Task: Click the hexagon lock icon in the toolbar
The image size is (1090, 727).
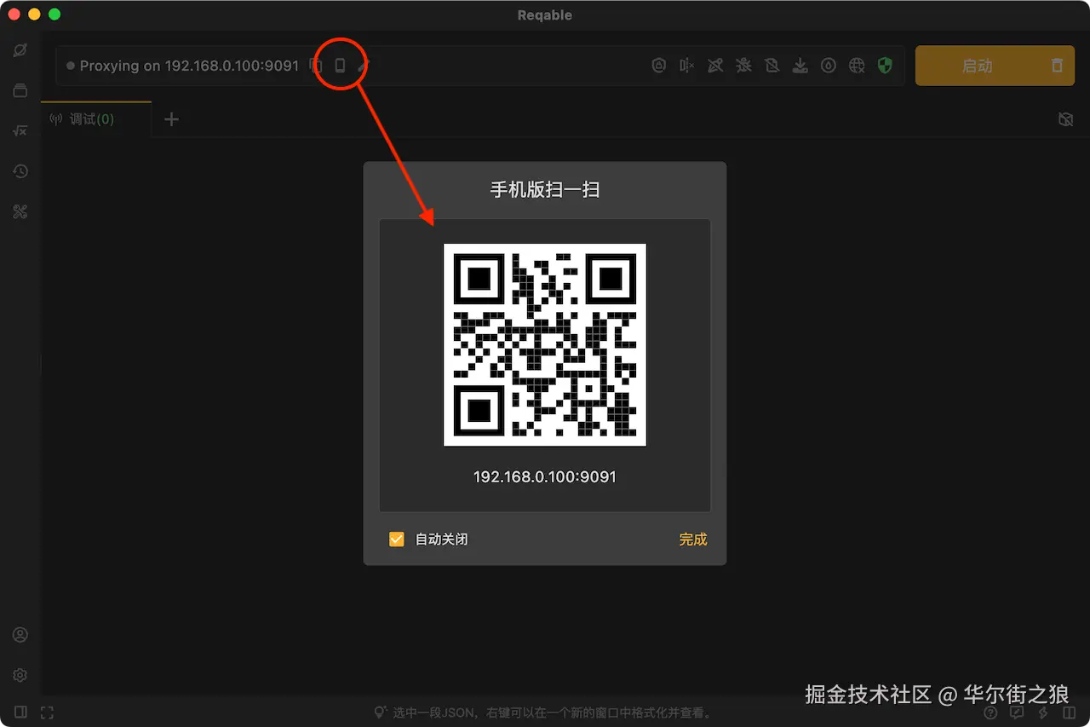Action: 658,66
